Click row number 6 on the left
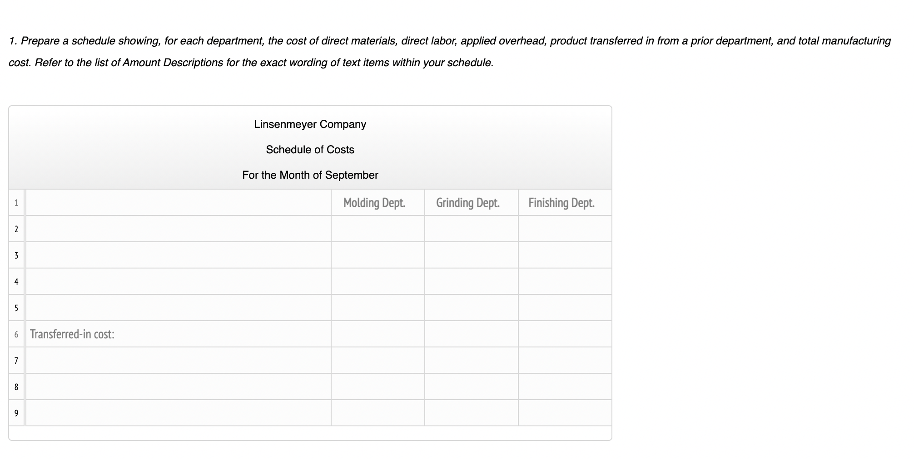This screenshot has width=914, height=459. pos(16,334)
